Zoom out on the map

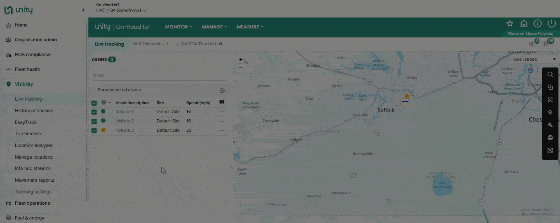point(241,67)
